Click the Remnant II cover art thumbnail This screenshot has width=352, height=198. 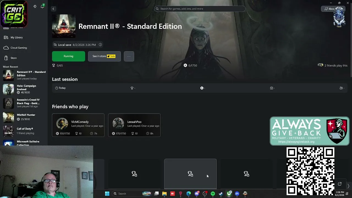click(64, 26)
